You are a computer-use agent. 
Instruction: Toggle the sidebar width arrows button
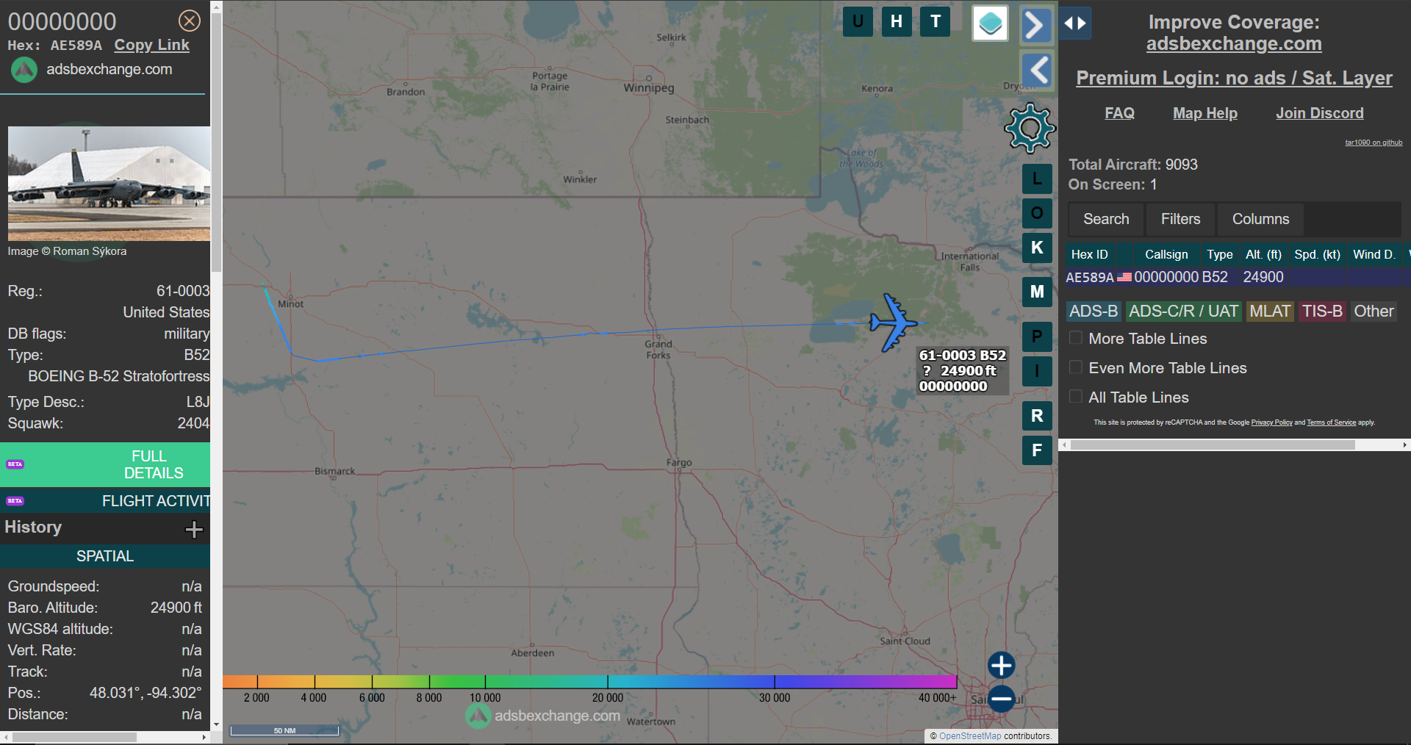pyautogui.click(x=1075, y=24)
